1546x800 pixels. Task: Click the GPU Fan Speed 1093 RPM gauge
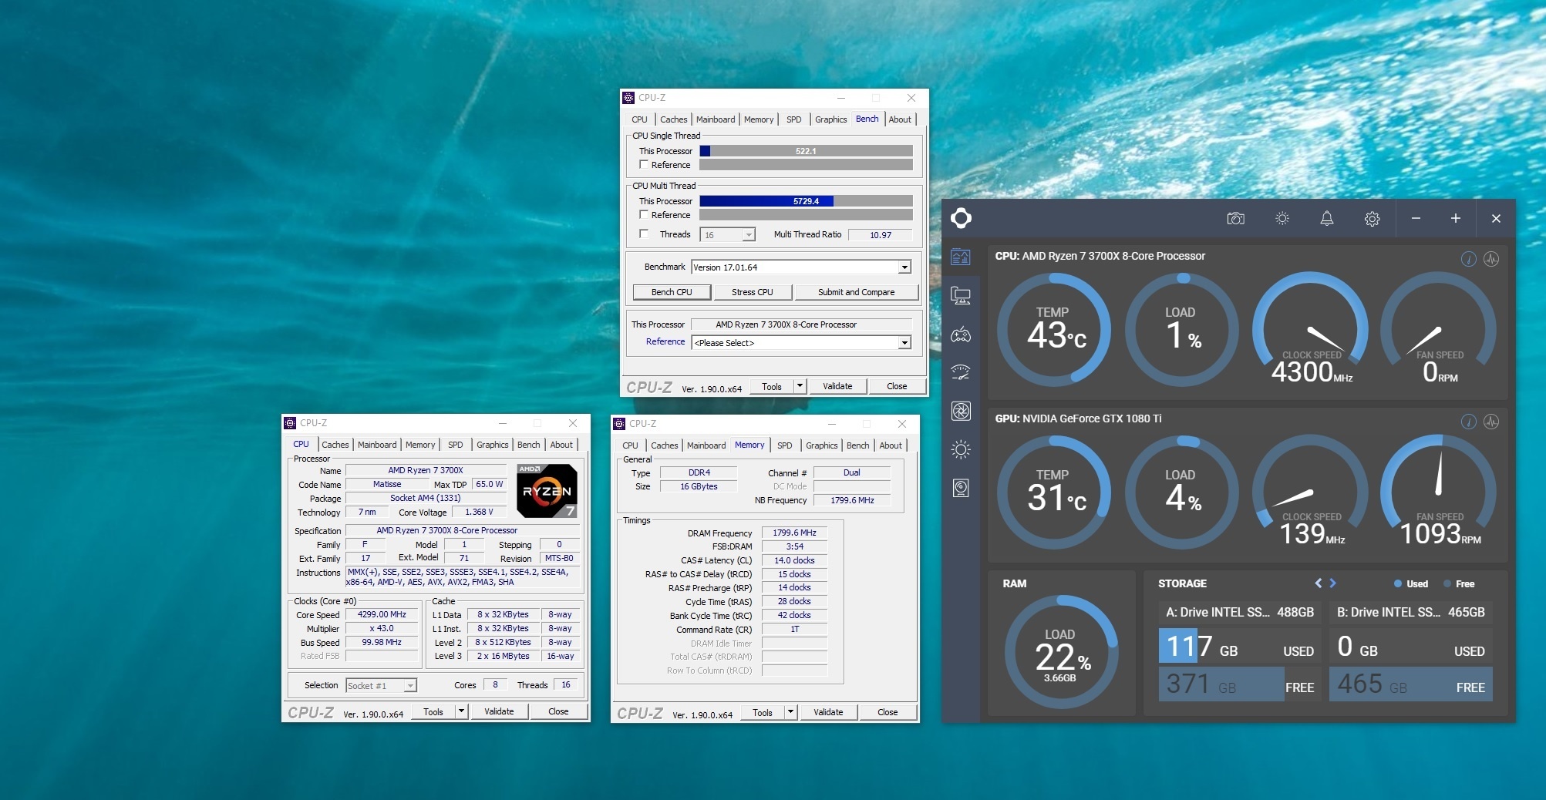tap(1438, 492)
